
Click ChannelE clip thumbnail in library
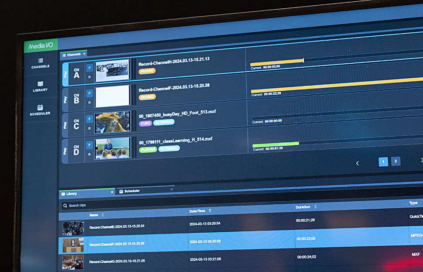tap(73, 228)
